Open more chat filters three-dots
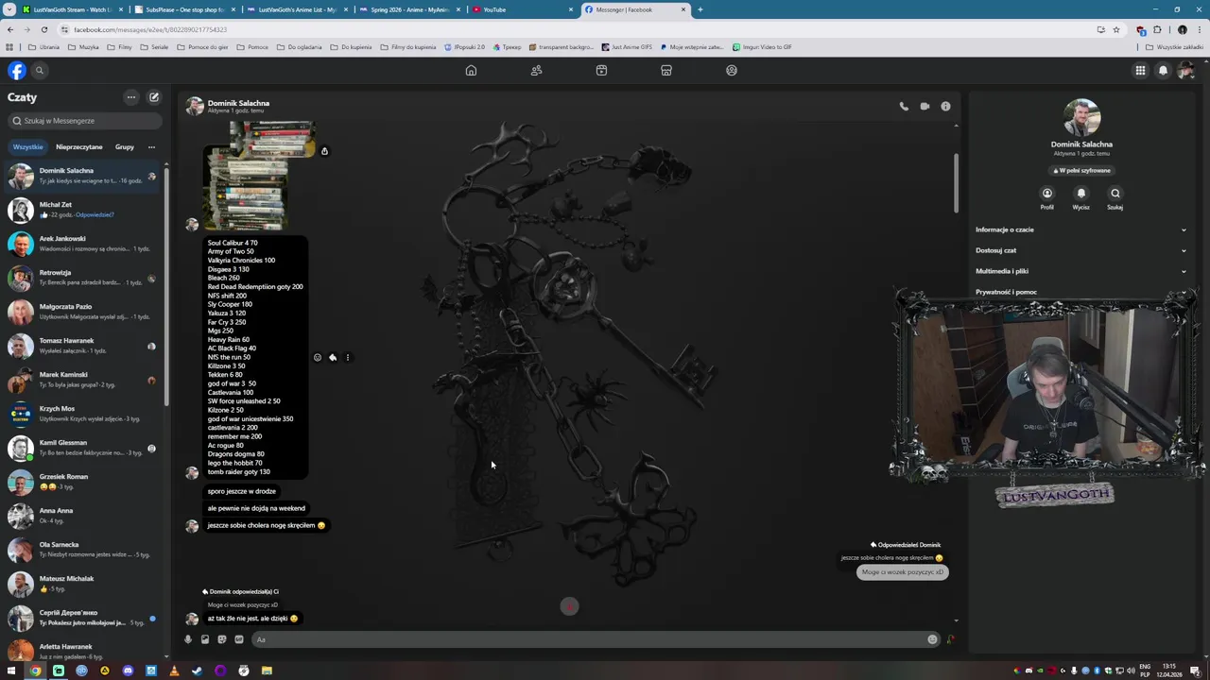Screen dimensions: 1210x680 click(x=151, y=147)
